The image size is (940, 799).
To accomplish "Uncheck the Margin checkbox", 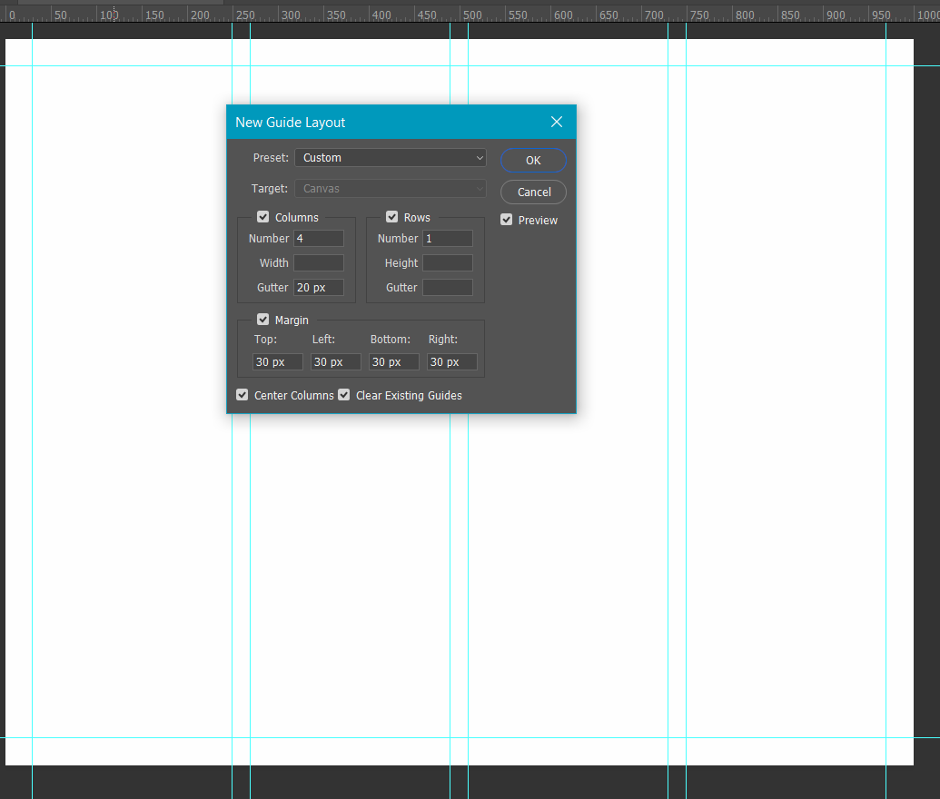I will click(262, 320).
